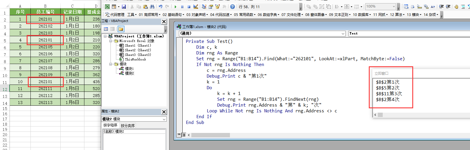The height and width of the screenshot is (150, 470).
Task: Click the Toolbox hammer-wrench icon
Action: click(x=224, y=7)
